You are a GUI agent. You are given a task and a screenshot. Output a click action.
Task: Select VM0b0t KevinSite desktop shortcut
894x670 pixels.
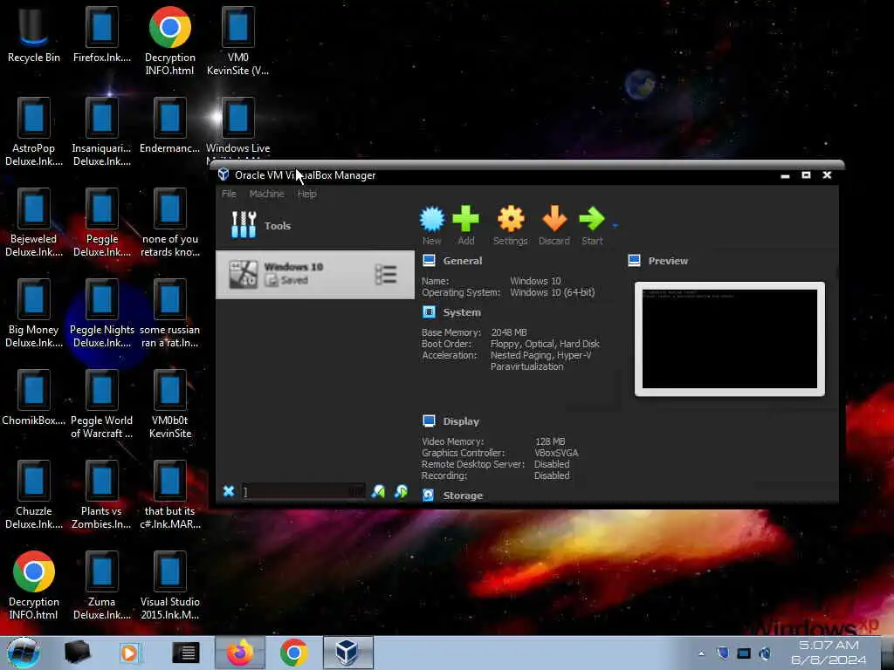point(170,404)
